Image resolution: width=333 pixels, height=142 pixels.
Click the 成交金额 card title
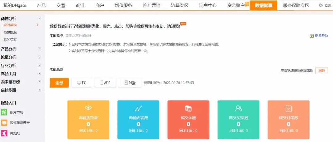click(x=188, y=118)
